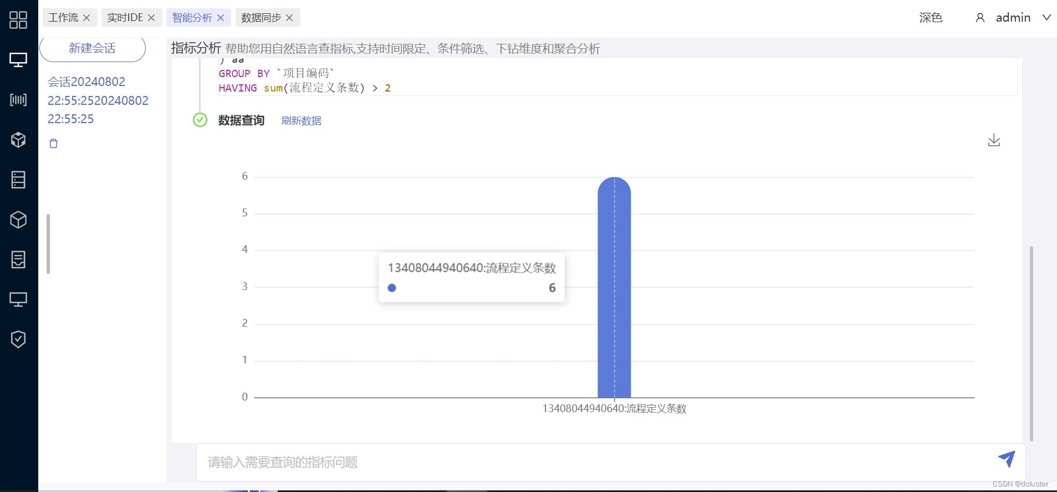
Task: Open session 会话20240802 22:55:25
Action: click(98, 100)
